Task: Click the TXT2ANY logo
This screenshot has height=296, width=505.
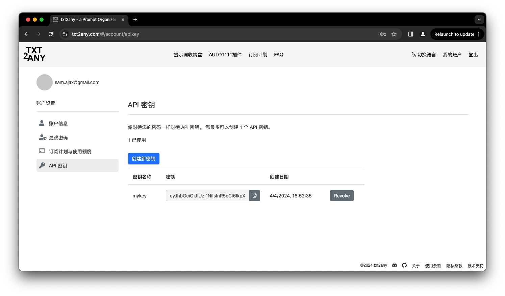Action: click(x=34, y=54)
